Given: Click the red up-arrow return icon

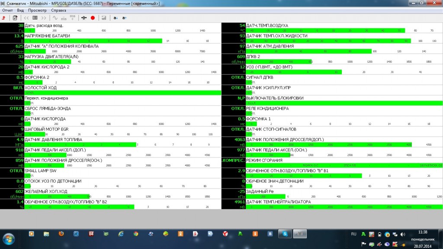Looking at the screenshot, I should (4, 18).
